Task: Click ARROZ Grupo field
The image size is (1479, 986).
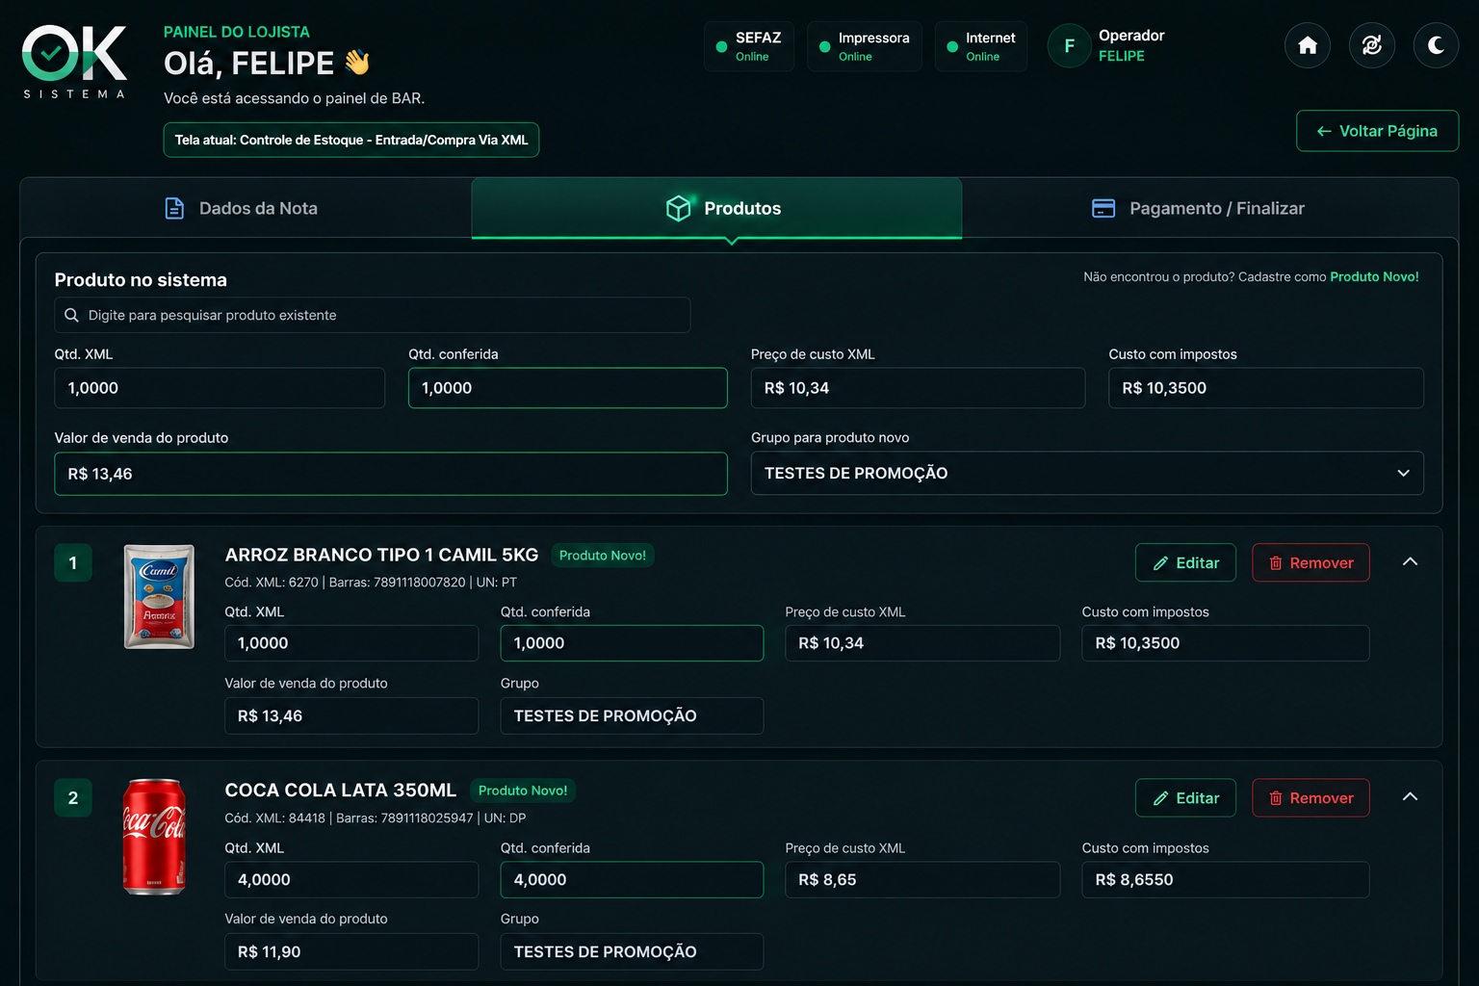Action: point(632,715)
